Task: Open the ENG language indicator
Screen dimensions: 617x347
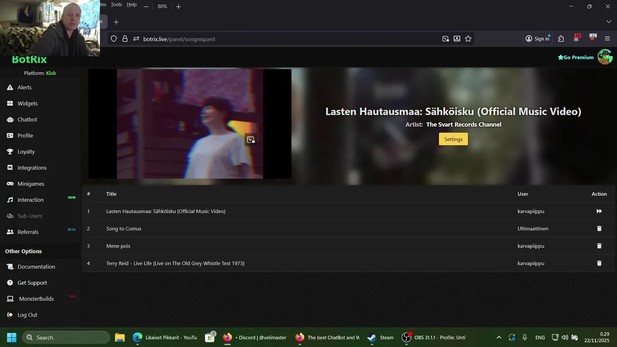Action: pos(540,337)
